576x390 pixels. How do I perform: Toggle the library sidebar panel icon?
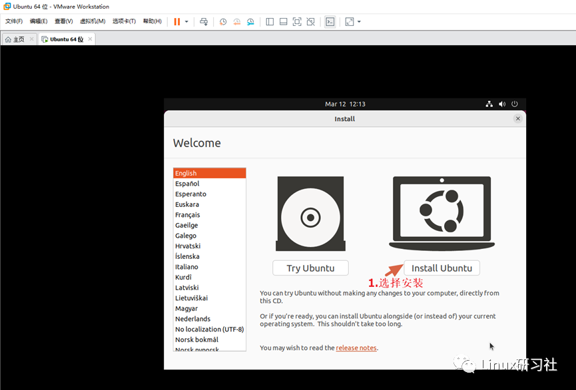point(270,22)
